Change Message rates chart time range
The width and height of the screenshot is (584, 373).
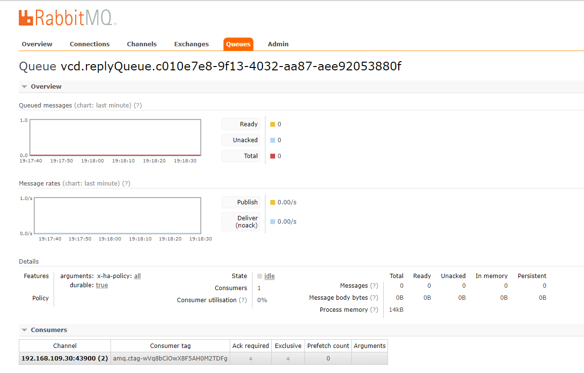[x=91, y=183]
